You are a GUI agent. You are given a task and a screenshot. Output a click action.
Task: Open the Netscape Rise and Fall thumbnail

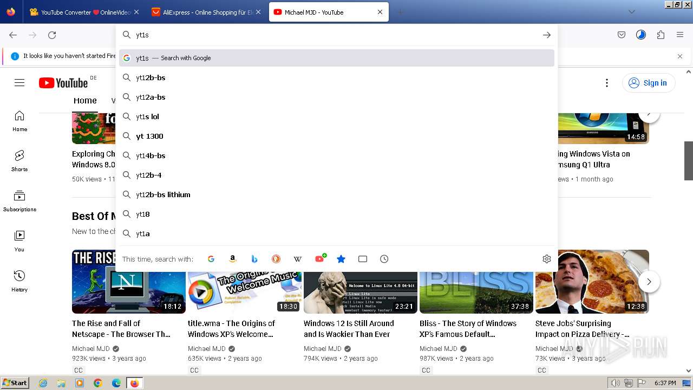[129, 282]
